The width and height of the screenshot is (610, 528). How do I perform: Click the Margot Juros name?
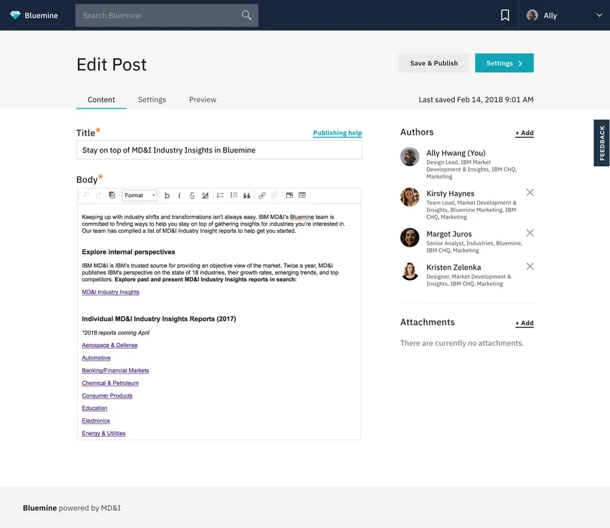pyautogui.click(x=449, y=234)
